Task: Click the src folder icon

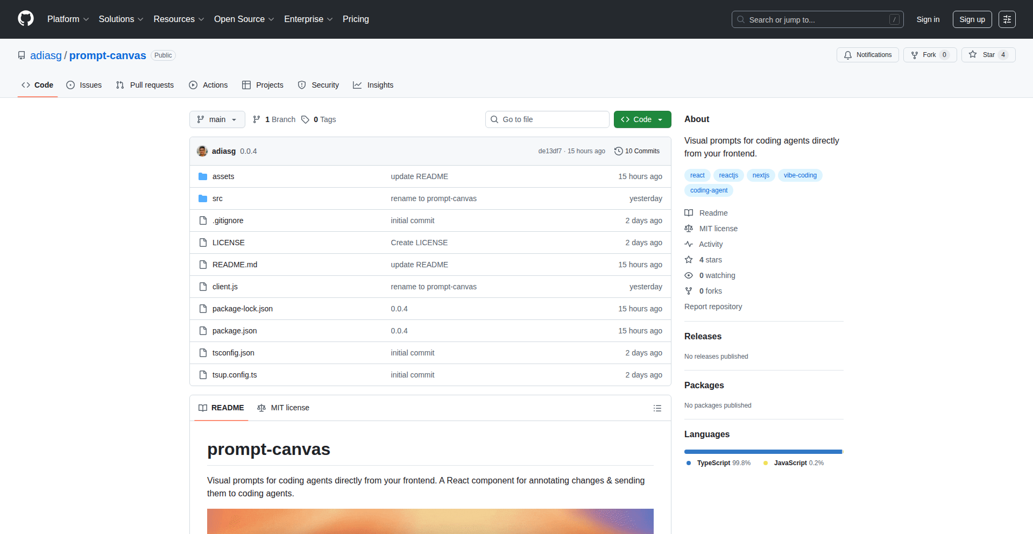Action: 203,198
